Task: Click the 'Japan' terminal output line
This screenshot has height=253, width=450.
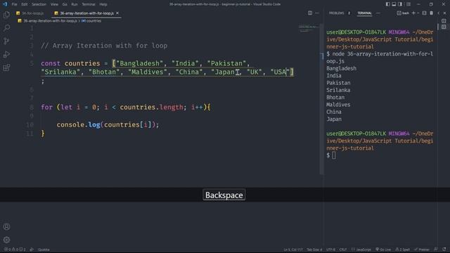Action: 334,119
